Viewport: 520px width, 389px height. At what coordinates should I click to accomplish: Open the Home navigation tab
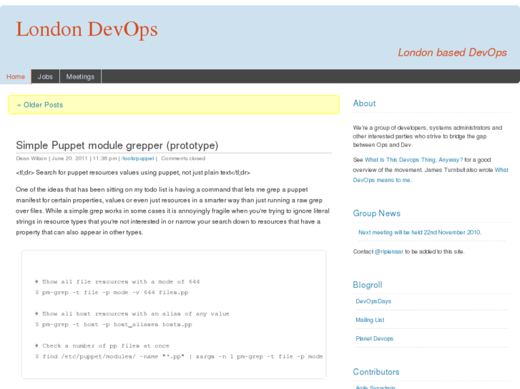[16, 76]
